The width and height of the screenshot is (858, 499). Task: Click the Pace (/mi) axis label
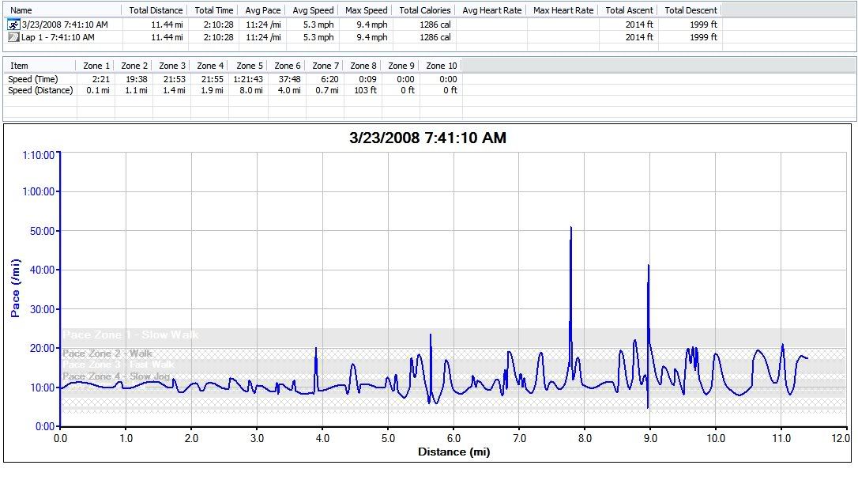14,287
